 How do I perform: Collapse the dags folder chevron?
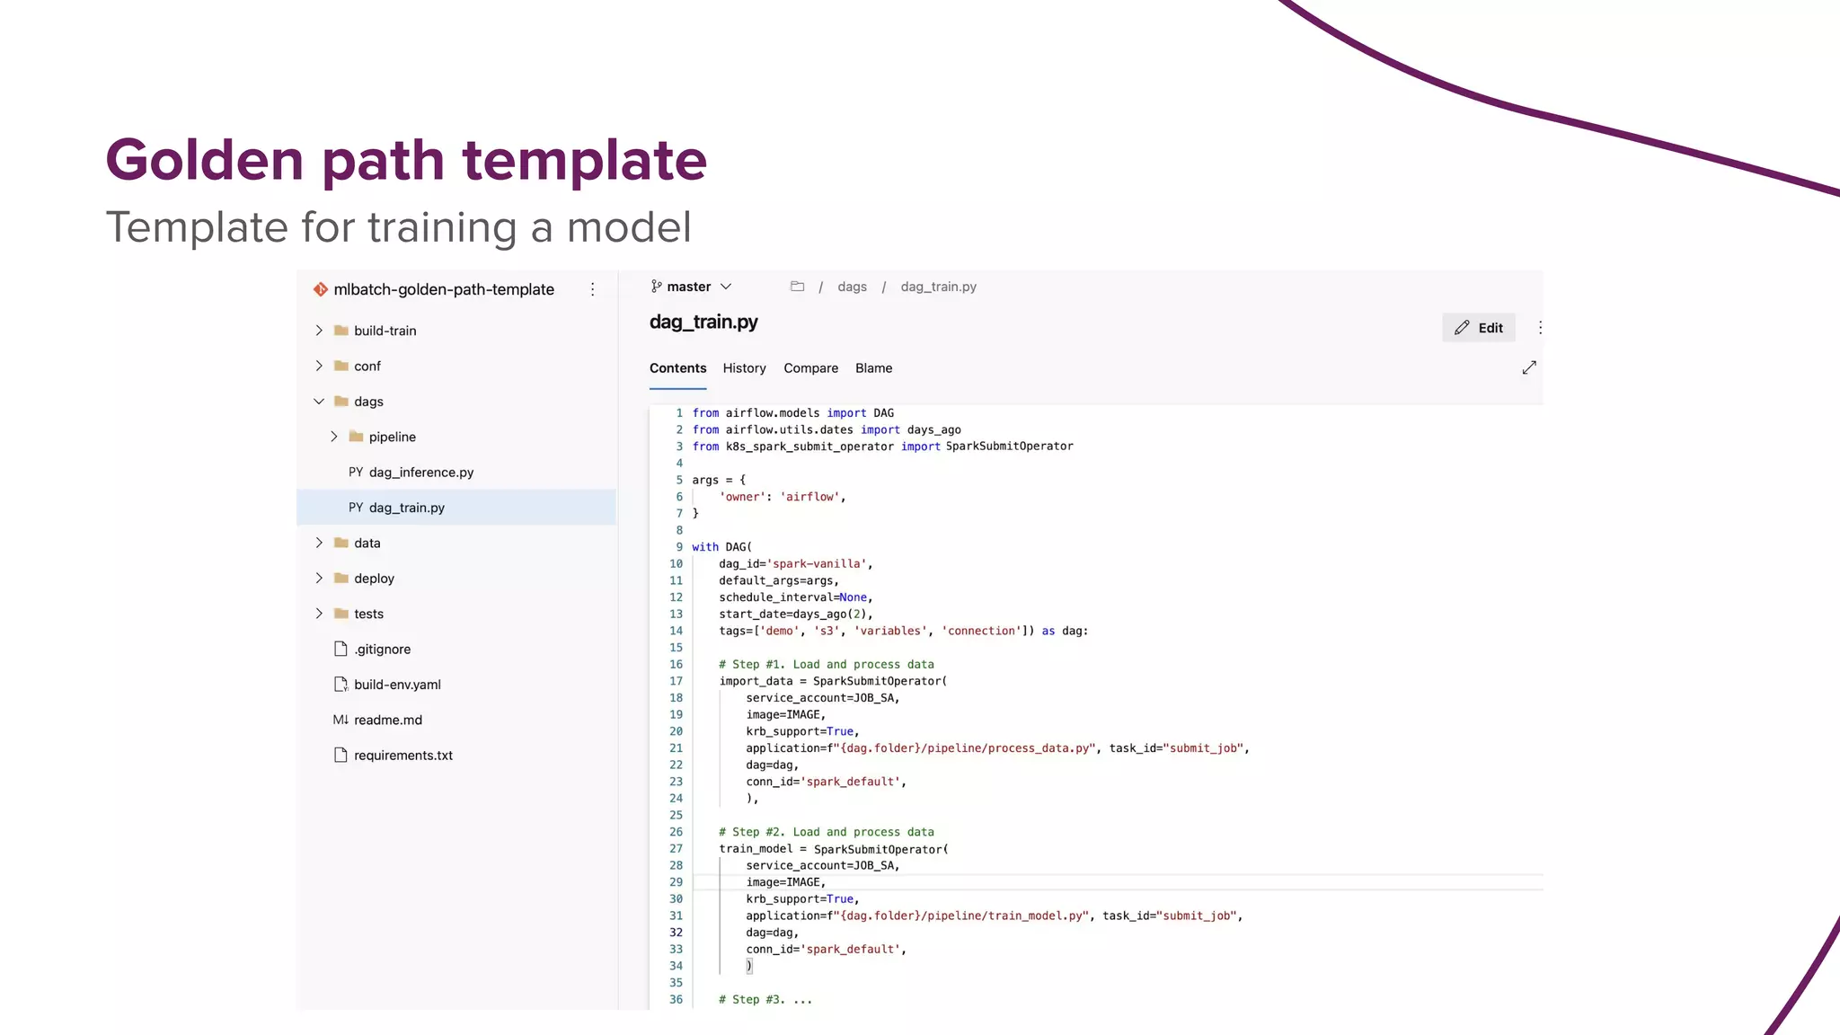coord(319,402)
